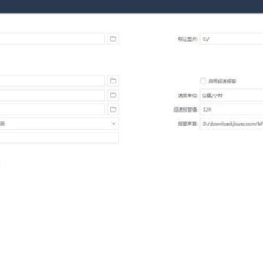This screenshot has height=263, width=263.
Task: Click the empty field below the 码 dropdown
Action: (59, 138)
